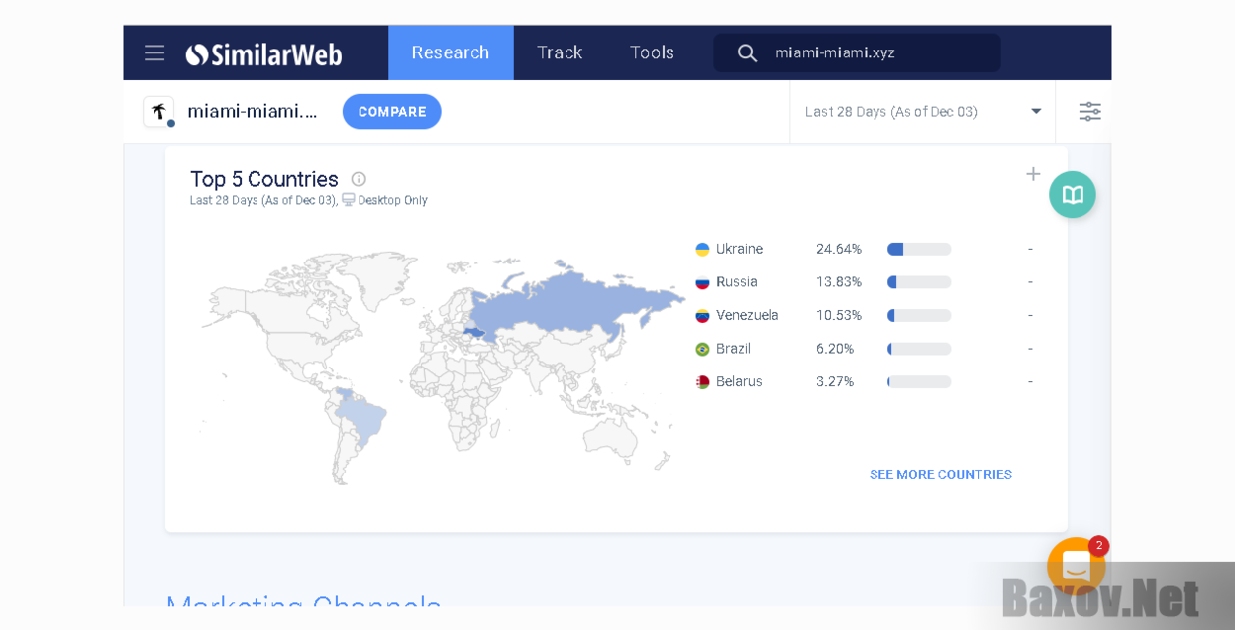Click the Brazil traffic share bar

point(919,349)
